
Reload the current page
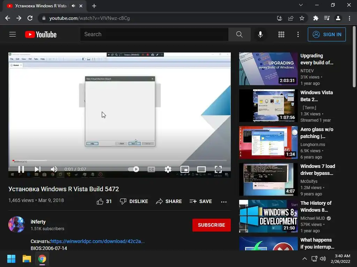point(30,18)
